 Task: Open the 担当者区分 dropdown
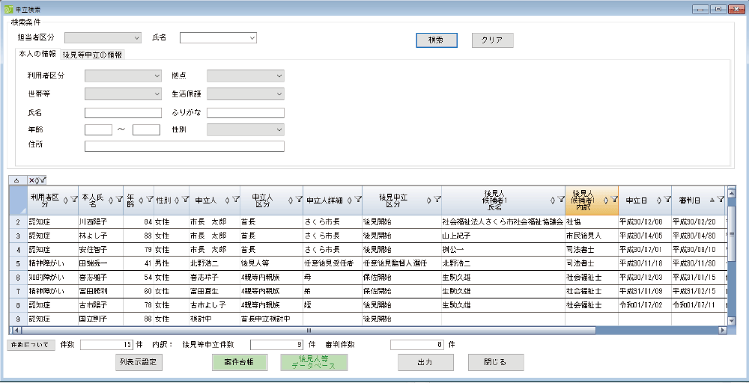103,37
